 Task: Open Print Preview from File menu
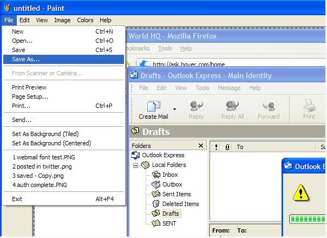(x=63, y=87)
